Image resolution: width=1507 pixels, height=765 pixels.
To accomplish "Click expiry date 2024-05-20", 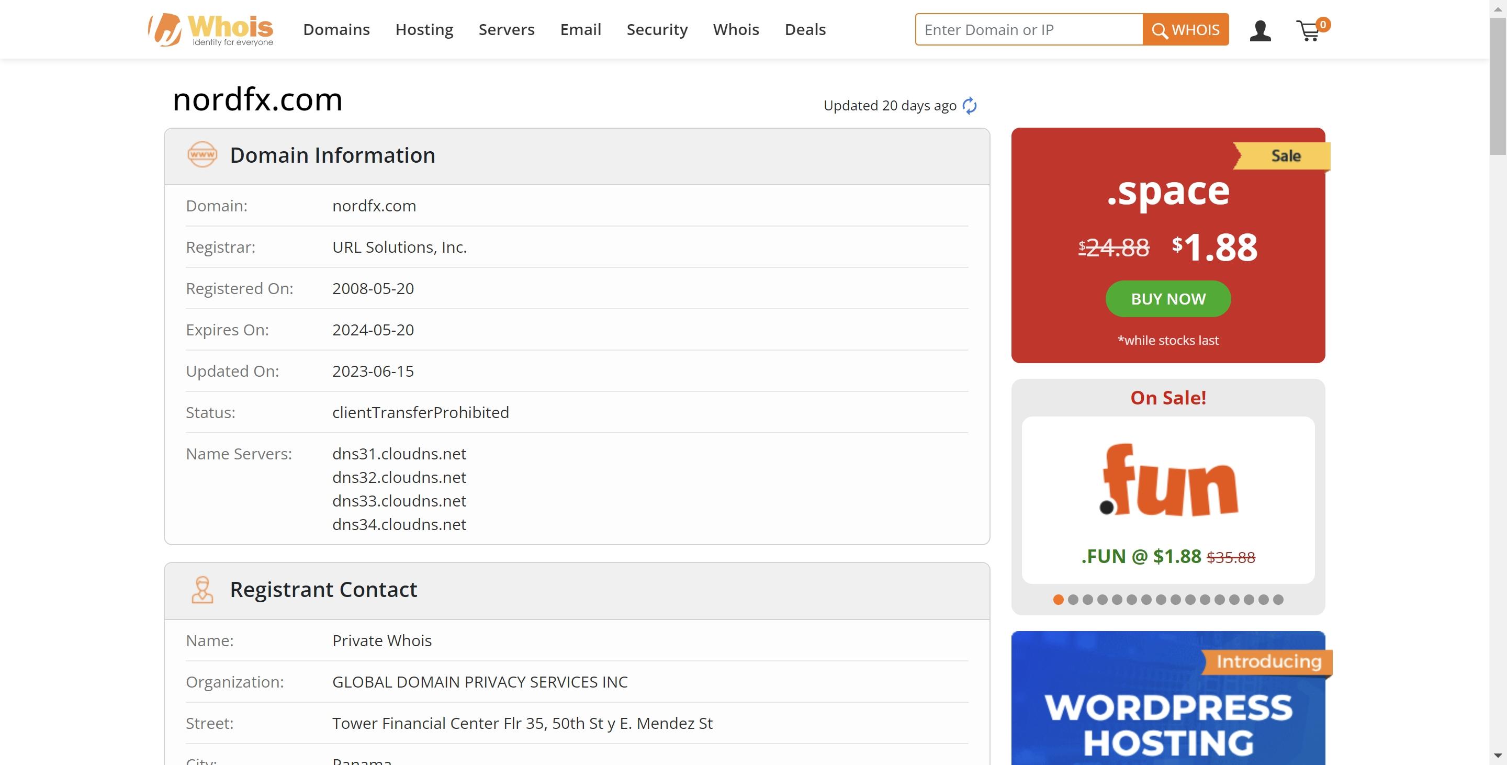I will pos(373,330).
